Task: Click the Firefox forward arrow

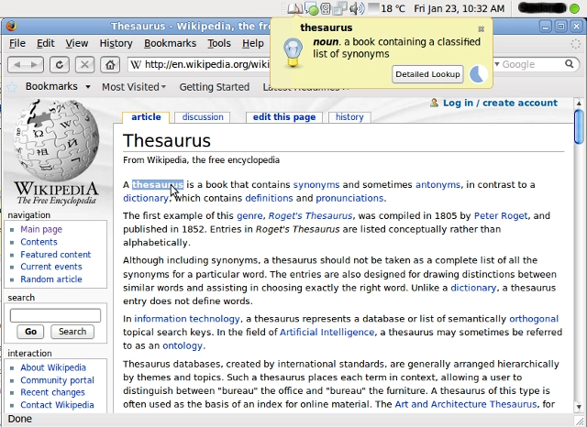Action: tap(35, 65)
